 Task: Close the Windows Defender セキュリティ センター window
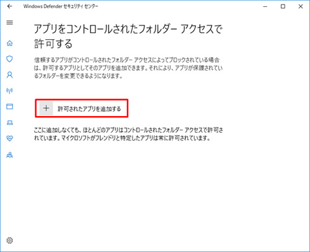pyautogui.click(x=301, y=6)
